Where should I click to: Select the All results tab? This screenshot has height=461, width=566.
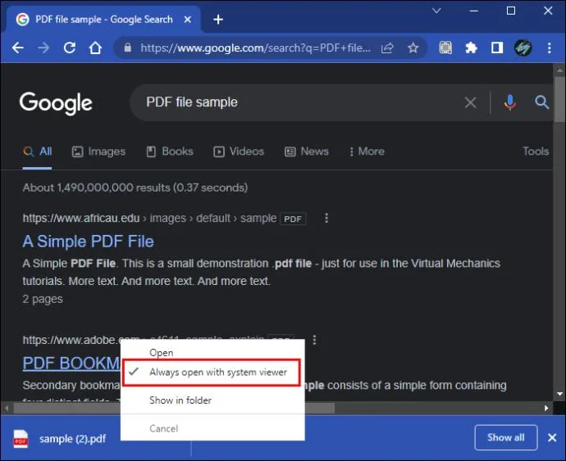(37, 151)
